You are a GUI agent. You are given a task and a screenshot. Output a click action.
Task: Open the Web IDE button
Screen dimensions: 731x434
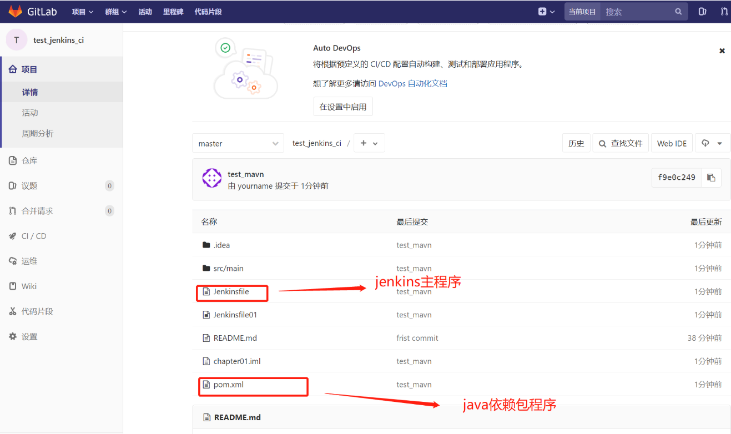pyautogui.click(x=672, y=143)
